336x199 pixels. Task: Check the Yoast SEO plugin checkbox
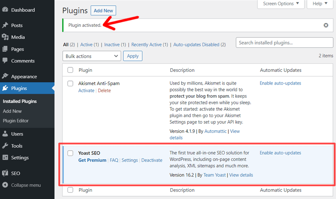click(x=70, y=153)
